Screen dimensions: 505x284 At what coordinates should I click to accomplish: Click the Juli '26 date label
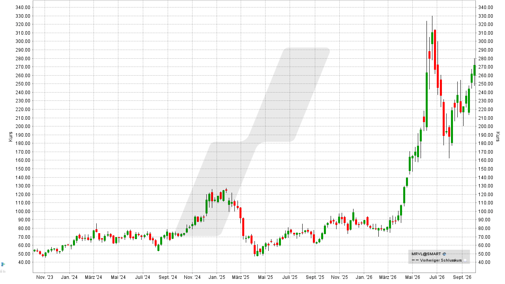pyautogui.click(x=437, y=277)
